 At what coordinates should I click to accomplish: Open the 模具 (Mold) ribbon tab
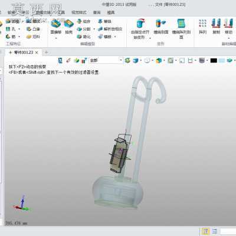[111, 12]
